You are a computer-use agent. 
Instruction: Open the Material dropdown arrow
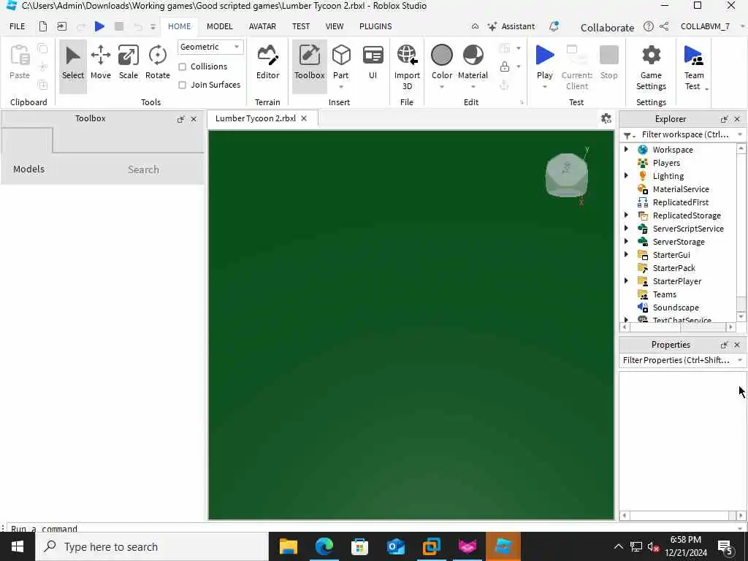(x=473, y=87)
